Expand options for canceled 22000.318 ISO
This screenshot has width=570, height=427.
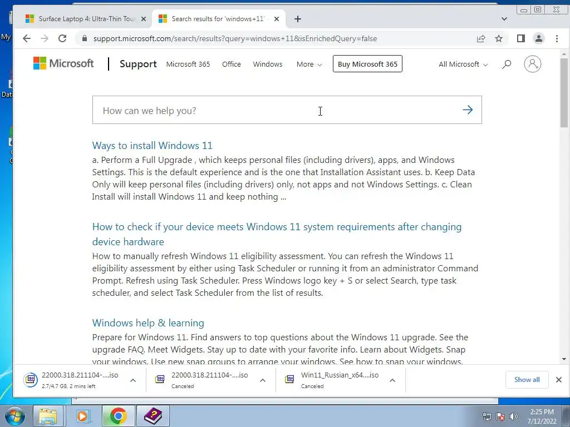click(263, 380)
